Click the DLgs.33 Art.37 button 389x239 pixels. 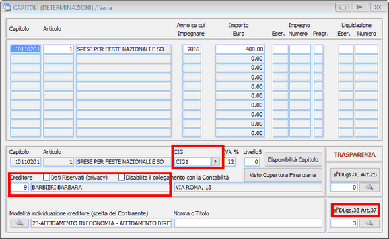tap(355, 211)
